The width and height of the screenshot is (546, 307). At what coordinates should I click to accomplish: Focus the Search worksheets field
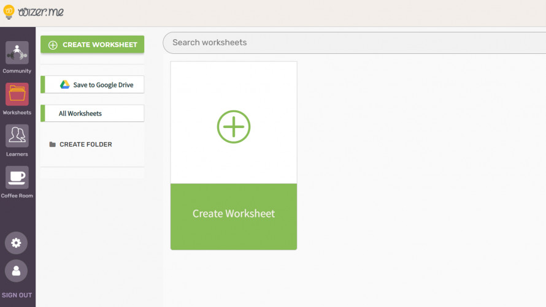(354, 42)
